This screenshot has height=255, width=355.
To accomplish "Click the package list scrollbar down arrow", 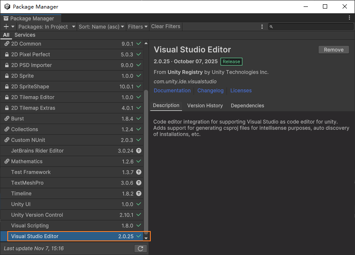I will pyautogui.click(x=146, y=238).
